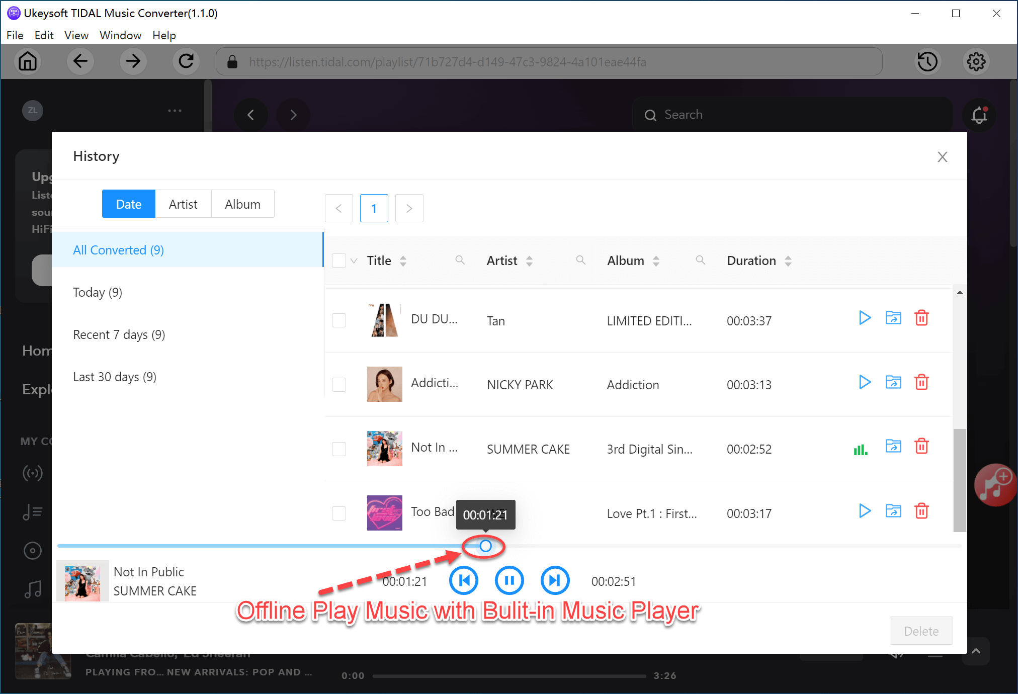1018x694 pixels.
Task: Click next page arrow in History
Action: coord(410,207)
